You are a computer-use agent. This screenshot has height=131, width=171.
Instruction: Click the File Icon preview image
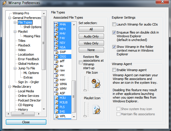[96, 83]
